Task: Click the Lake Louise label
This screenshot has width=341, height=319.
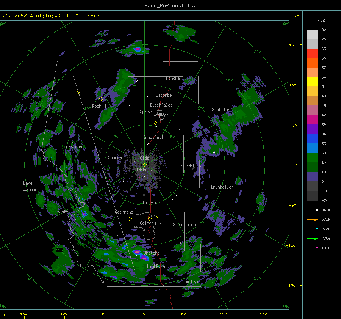Action: tap(29, 186)
